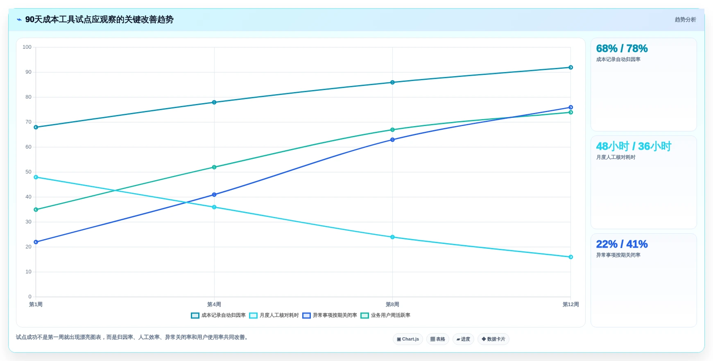Click the 趋势分析 label in the header
Image resolution: width=713 pixels, height=361 pixels.
(x=685, y=20)
